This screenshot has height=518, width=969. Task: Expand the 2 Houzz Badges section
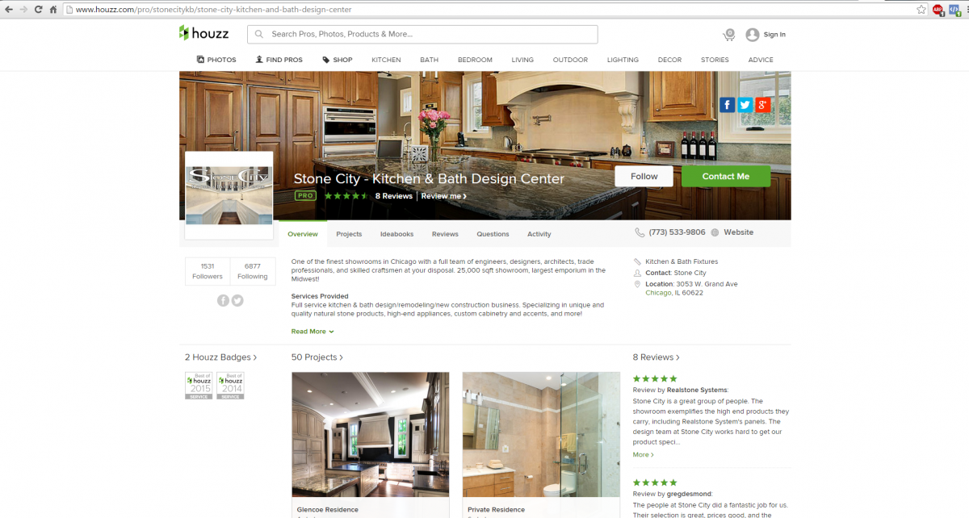(x=220, y=357)
